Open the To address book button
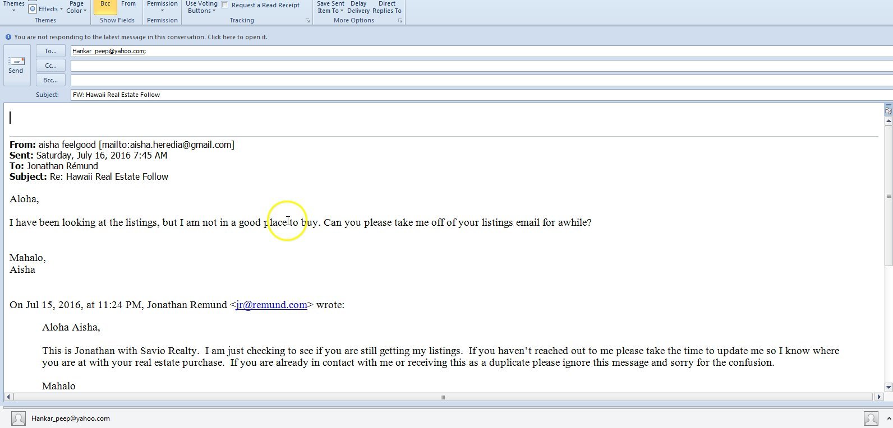This screenshot has width=893, height=428. click(x=50, y=51)
